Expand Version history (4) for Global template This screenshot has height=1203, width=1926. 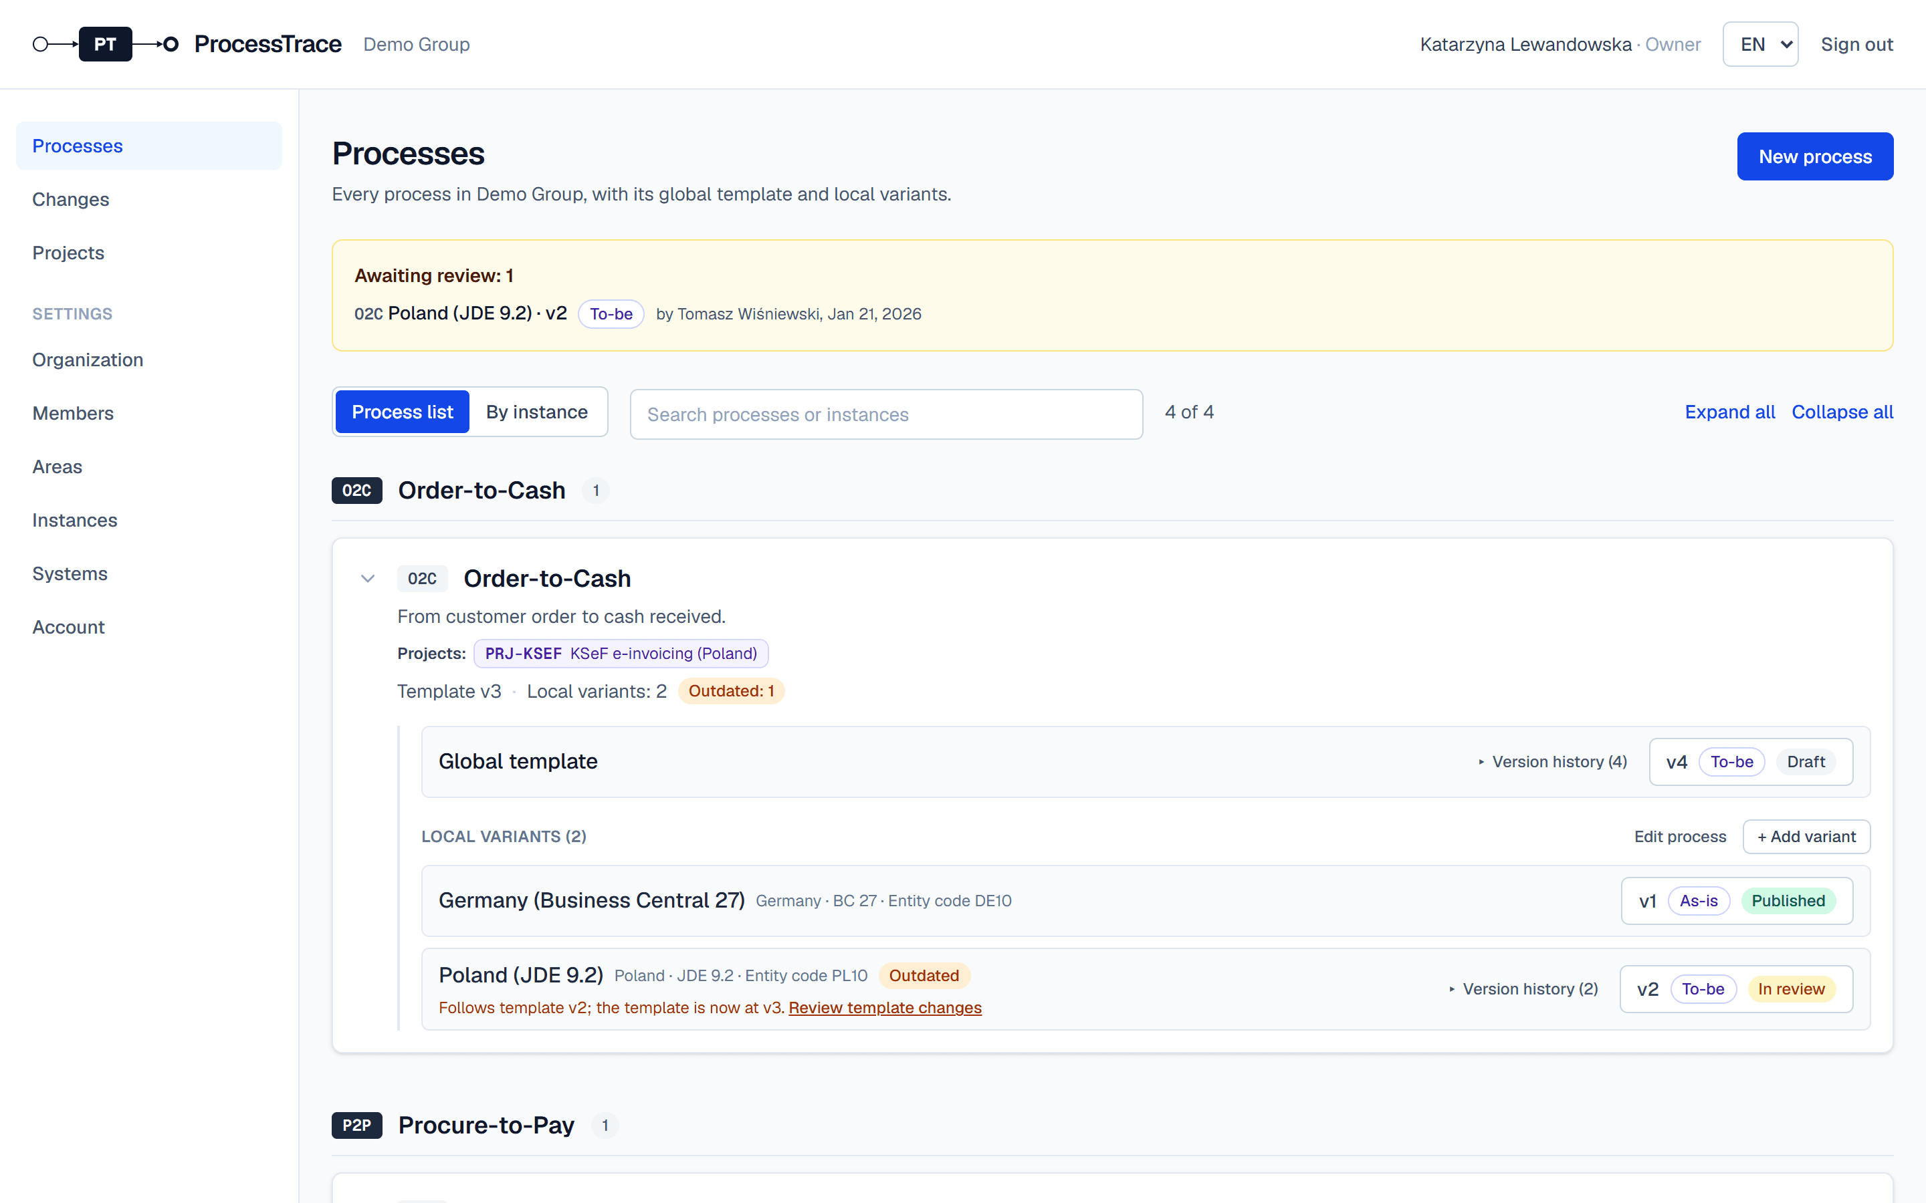point(1553,761)
